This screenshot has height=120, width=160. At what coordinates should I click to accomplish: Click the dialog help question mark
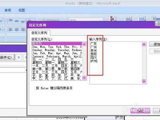tap(158, 24)
